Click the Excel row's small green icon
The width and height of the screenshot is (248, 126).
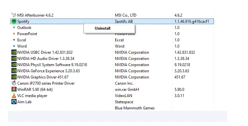pyautogui.click(x=14, y=40)
